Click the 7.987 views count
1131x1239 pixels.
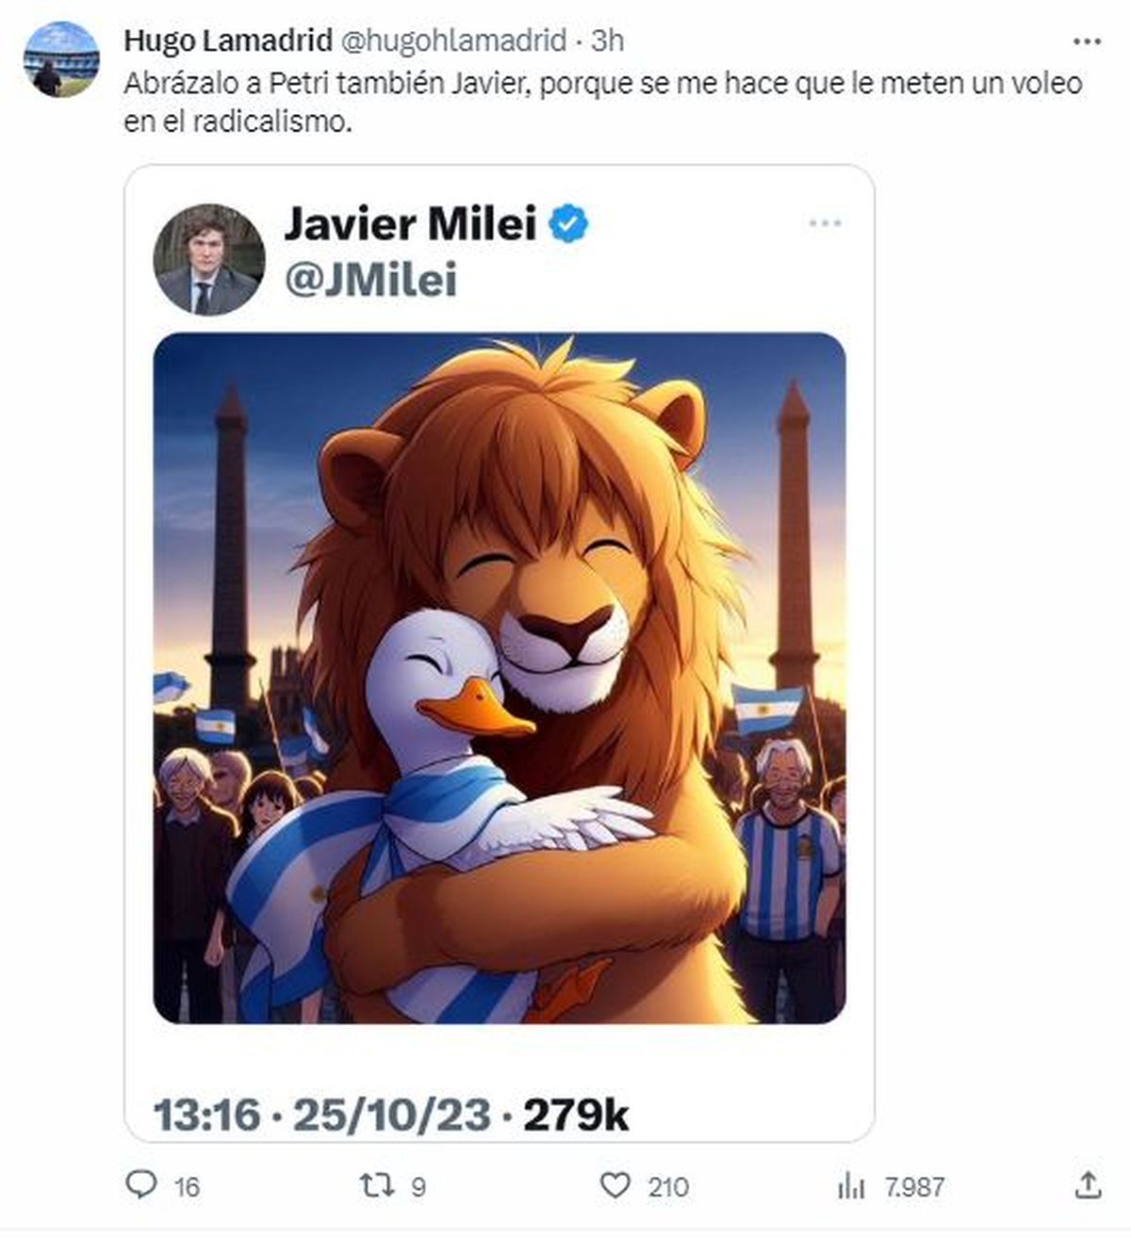[913, 1186]
